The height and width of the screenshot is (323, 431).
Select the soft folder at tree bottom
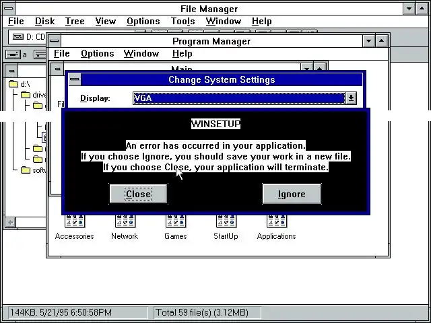34,170
